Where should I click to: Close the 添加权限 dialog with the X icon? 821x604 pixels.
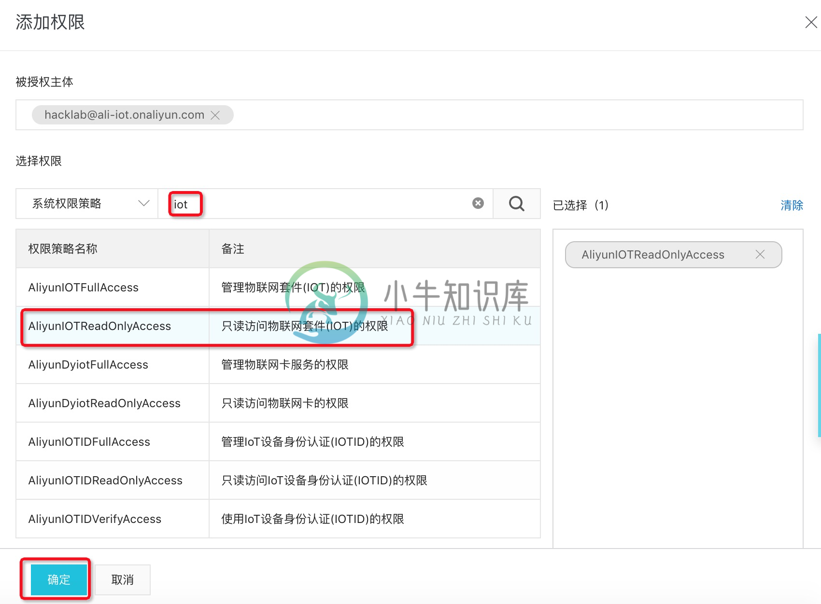(x=811, y=22)
